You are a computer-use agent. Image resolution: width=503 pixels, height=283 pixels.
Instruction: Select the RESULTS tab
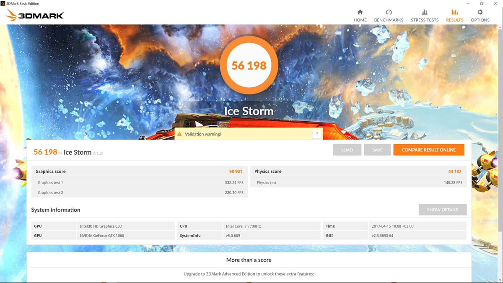click(x=454, y=16)
